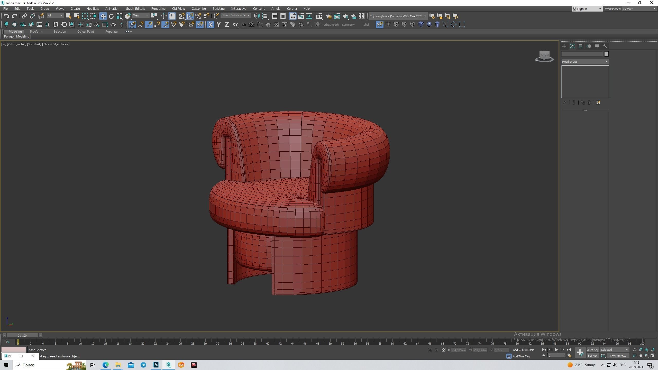This screenshot has width=658, height=370.
Task: Expand the Create Selection Set dropdown
Action: 235,15
